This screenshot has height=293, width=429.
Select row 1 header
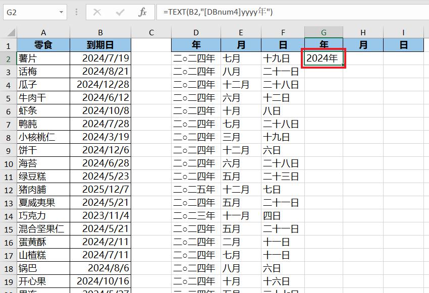coord(8,45)
